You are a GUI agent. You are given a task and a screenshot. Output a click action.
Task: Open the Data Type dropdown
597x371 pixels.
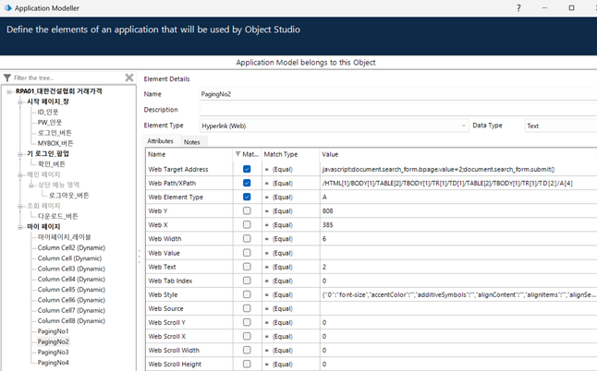559,126
